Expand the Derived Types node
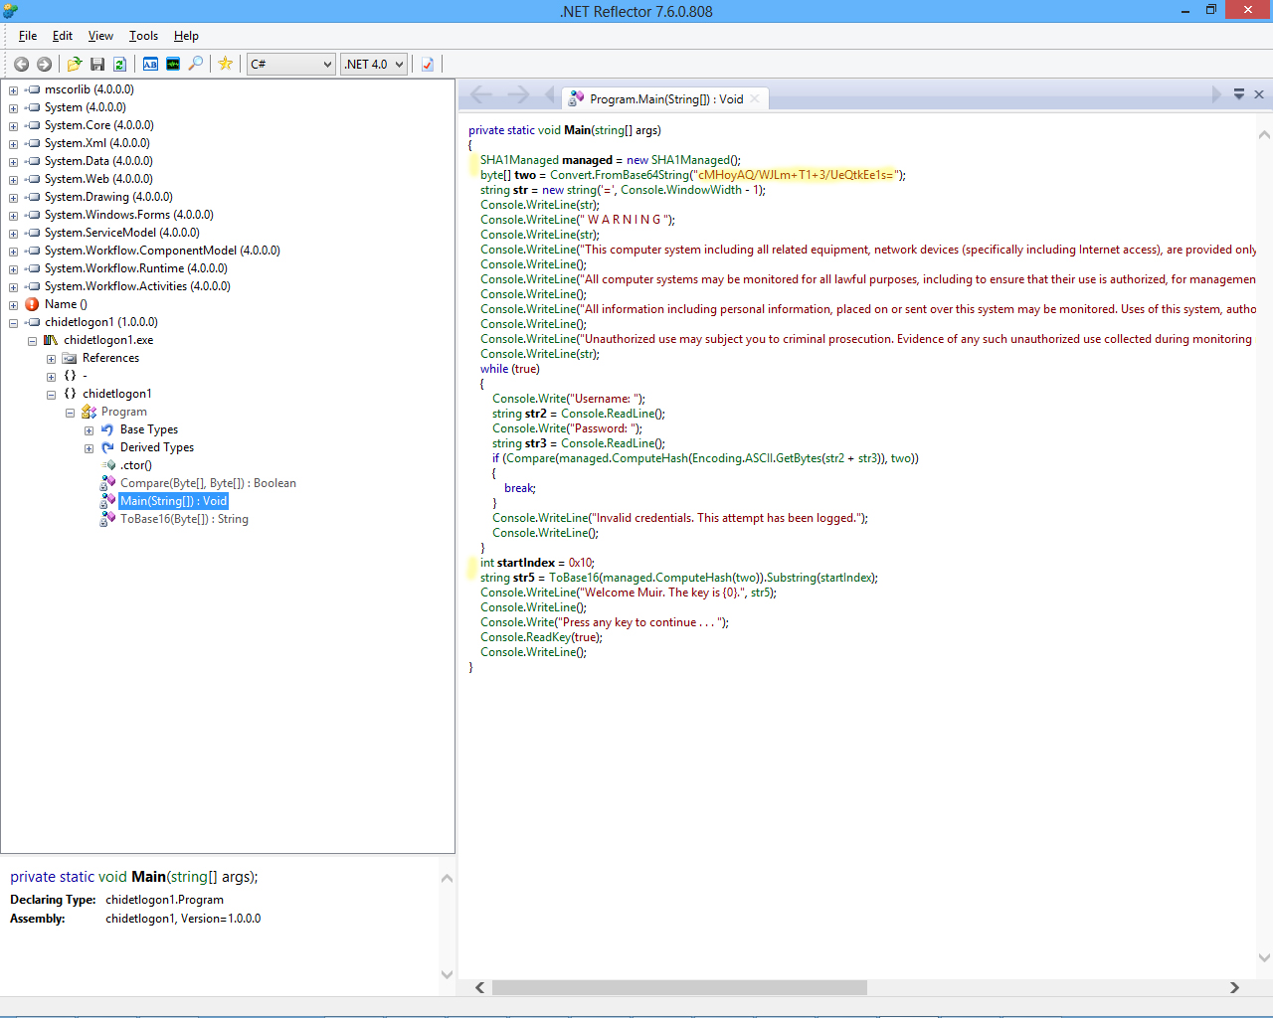Screen dimensions: 1273x1018 pyautogui.click(x=89, y=448)
